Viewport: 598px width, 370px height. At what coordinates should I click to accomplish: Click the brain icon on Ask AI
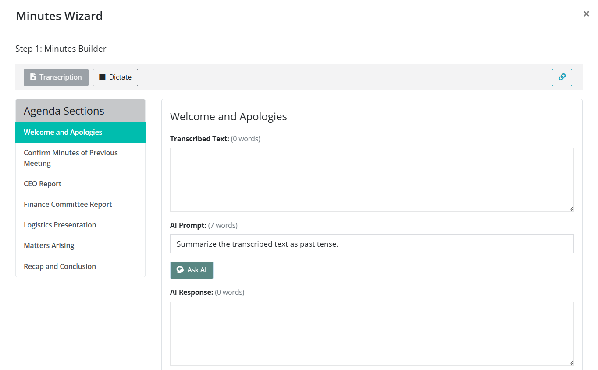click(x=180, y=270)
